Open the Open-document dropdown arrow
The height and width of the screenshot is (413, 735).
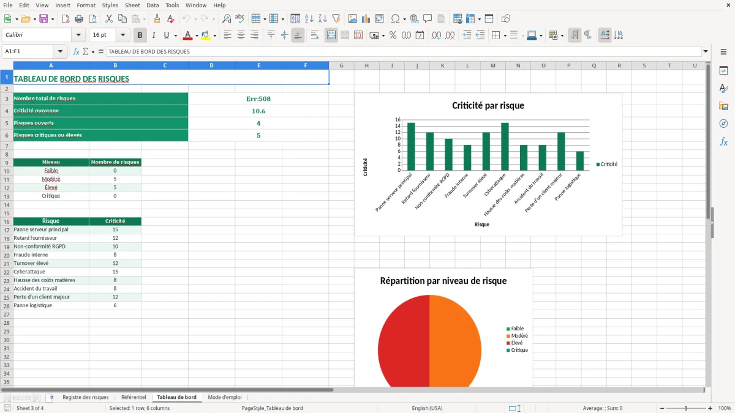coord(34,19)
